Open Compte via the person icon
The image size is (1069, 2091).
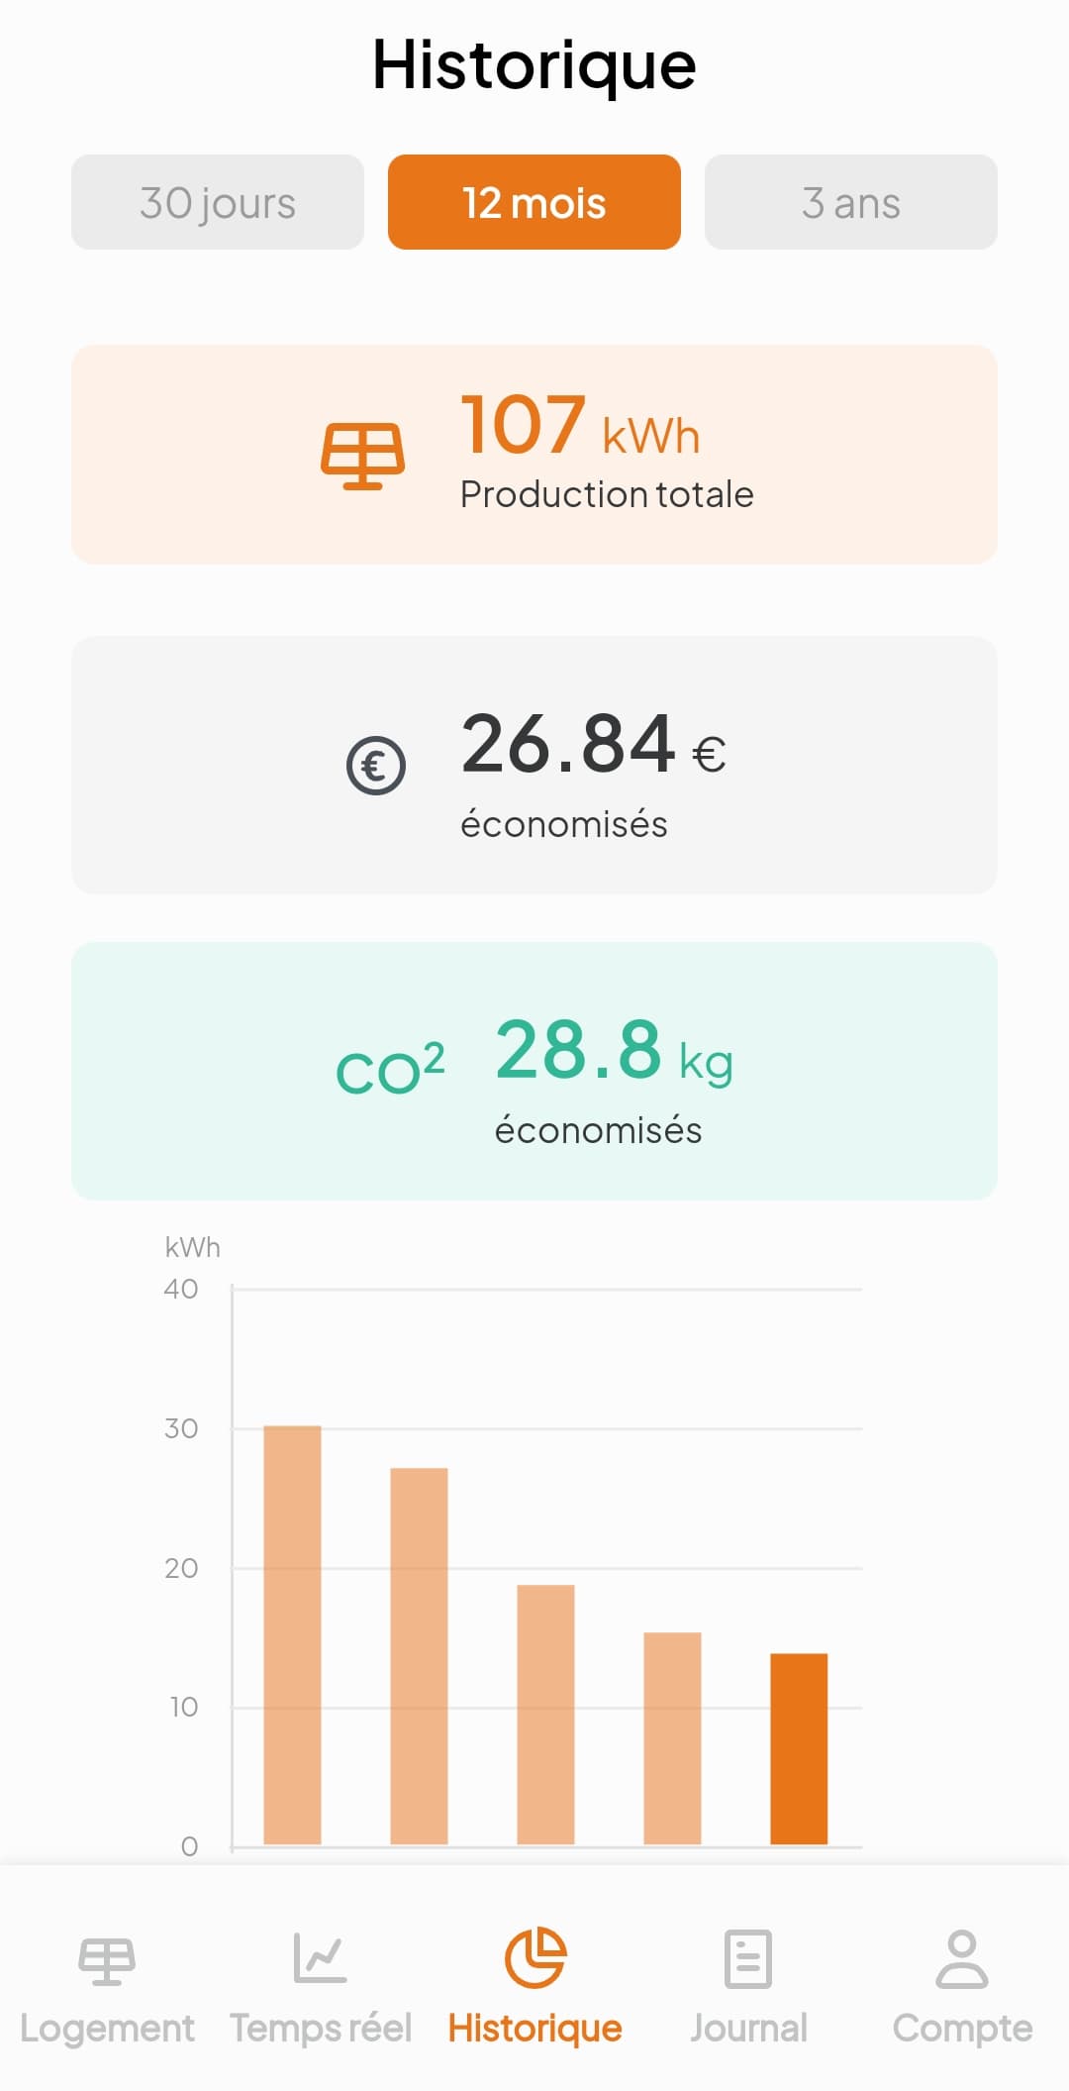(962, 1958)
